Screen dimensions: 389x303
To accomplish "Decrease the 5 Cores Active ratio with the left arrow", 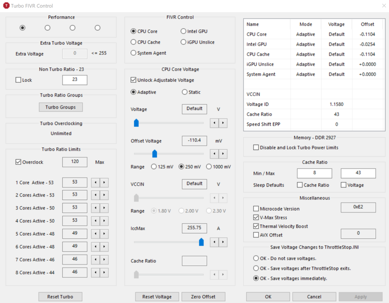I will pos(95,234).
